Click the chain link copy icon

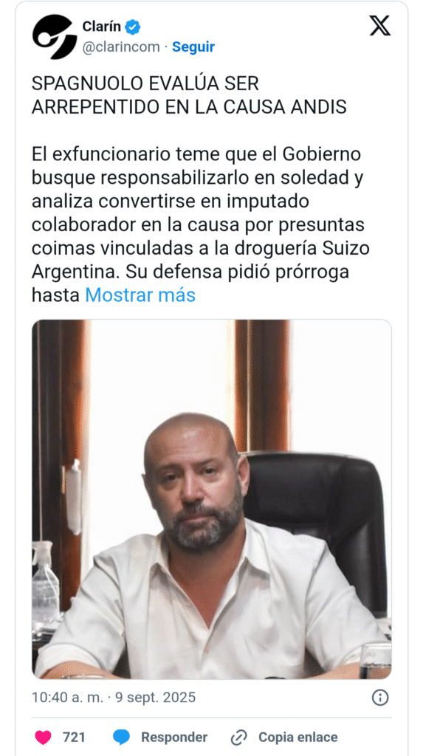point(238,738)
